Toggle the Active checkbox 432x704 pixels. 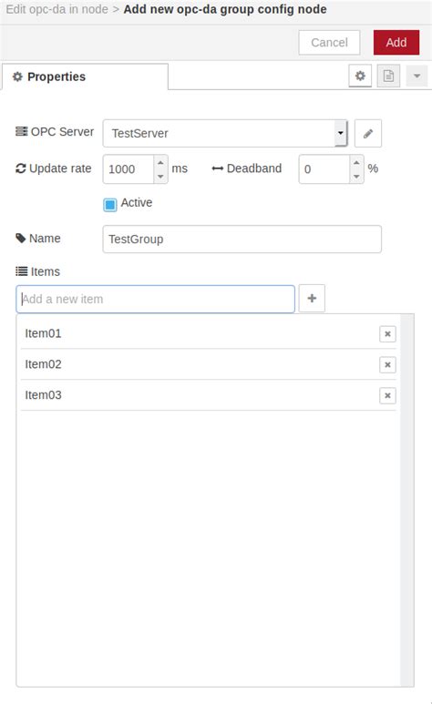109,205
